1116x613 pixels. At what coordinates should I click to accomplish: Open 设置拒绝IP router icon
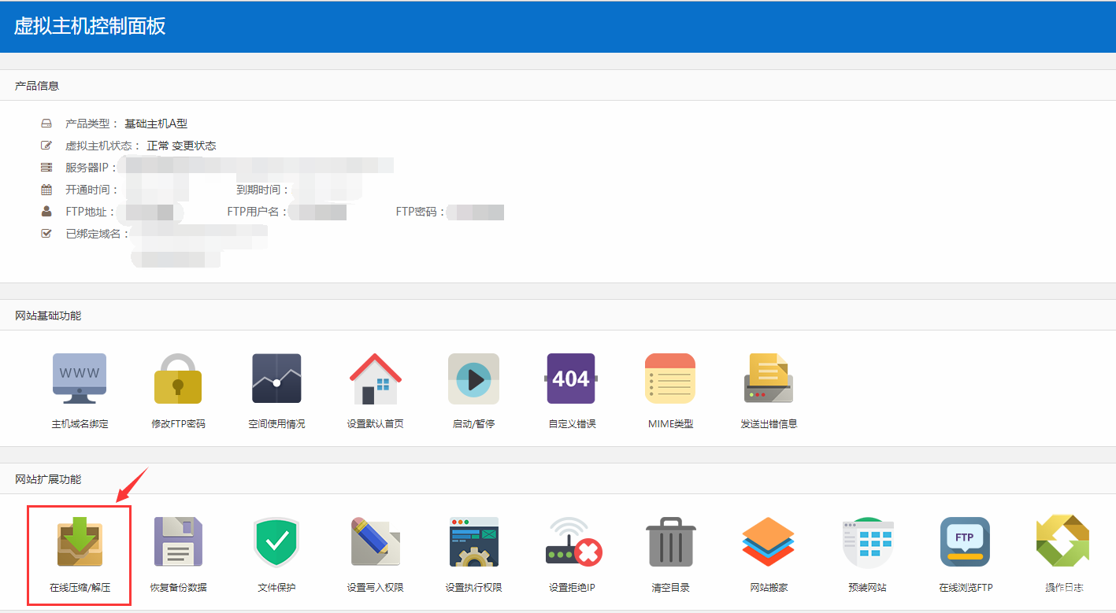pos(573,542)
